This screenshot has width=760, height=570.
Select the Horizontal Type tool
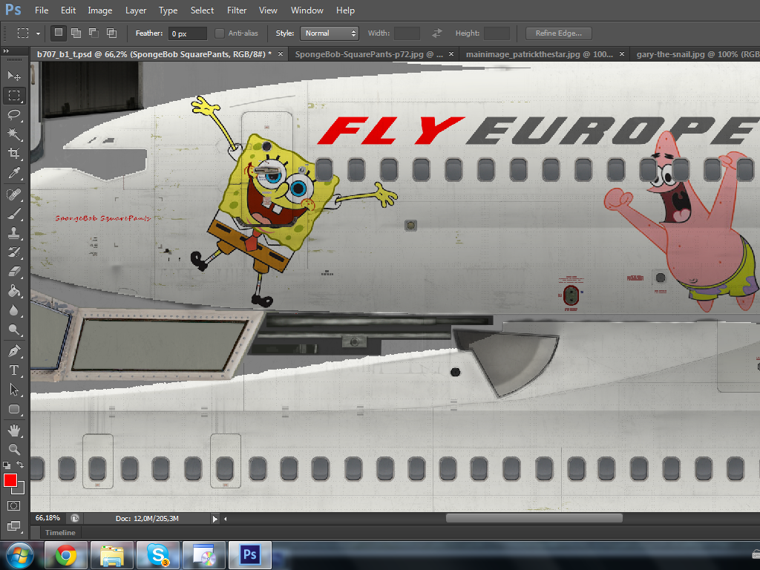[13, 370]
